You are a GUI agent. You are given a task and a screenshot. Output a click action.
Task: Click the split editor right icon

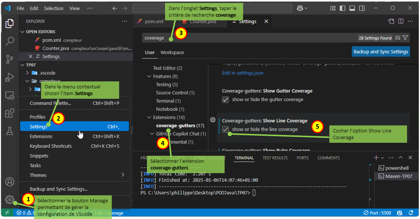(x=401, y=21)
